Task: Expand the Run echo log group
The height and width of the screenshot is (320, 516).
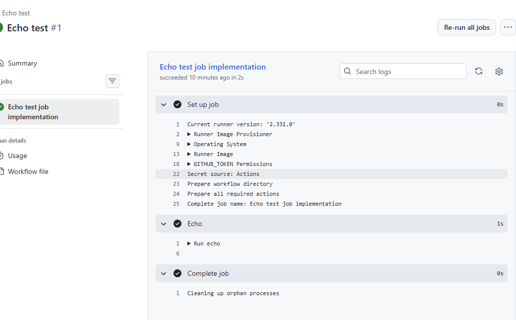Action: [x=189, y=243]
